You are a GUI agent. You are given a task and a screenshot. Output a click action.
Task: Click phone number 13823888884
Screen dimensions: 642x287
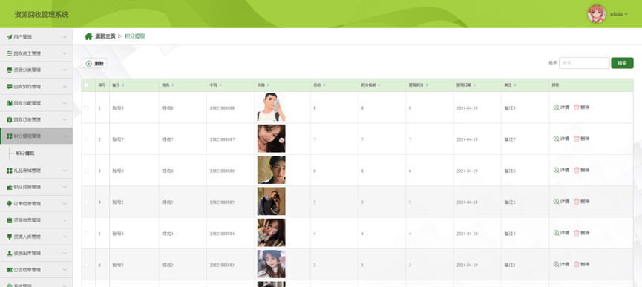222,234
